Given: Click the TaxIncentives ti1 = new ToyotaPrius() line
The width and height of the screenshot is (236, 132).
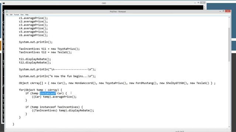Looking at the screenshot, I should pos(49,49).
